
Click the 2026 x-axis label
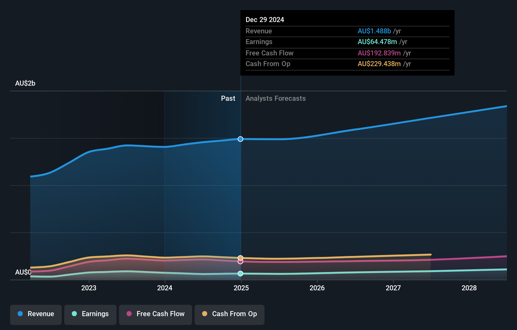coord(317,288)
